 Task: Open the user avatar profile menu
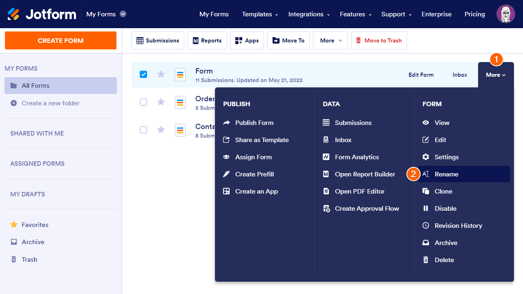click(505, 14)
